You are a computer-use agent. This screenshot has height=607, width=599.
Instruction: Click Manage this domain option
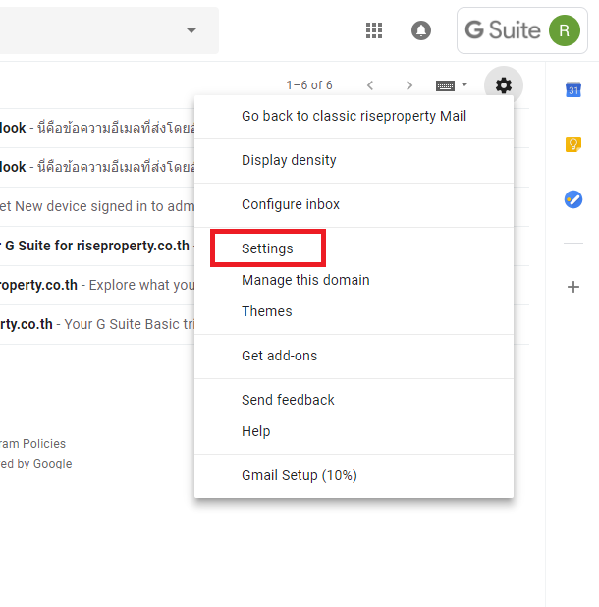(305, 280)
